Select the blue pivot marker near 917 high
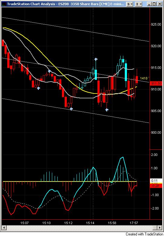The height and width of the screenshot is (236, 164). [96, 59]
